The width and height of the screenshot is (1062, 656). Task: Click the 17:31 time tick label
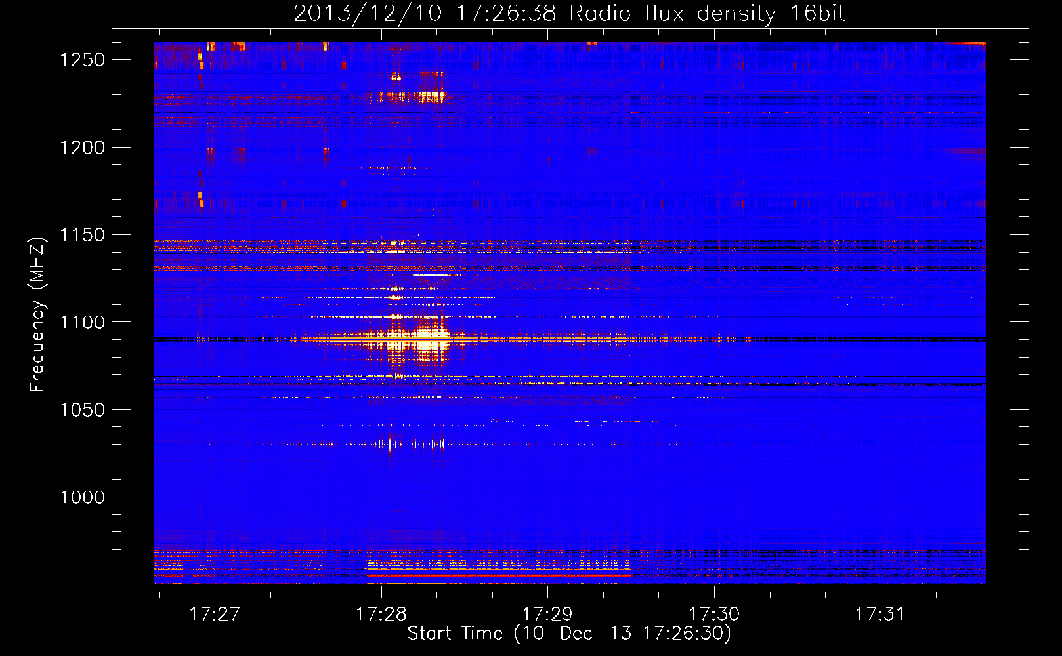coord(880,614)
